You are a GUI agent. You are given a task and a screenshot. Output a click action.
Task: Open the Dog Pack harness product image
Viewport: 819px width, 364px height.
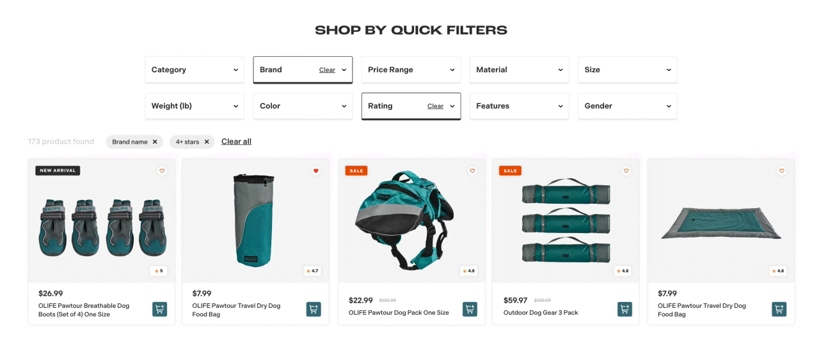tap(411, 220)
